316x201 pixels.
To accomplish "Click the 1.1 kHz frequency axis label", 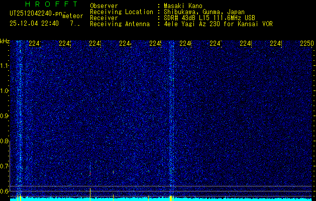I will (5, 66).
